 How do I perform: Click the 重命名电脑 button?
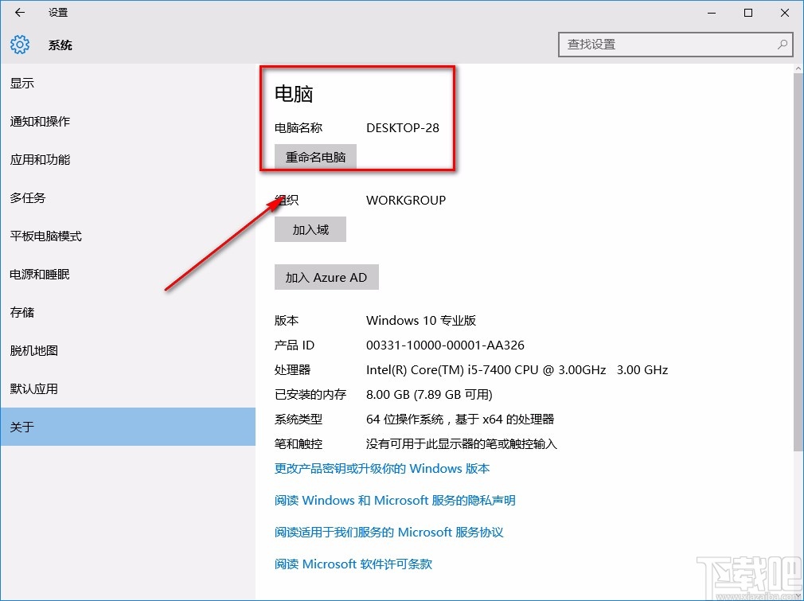tap(315, 156)
